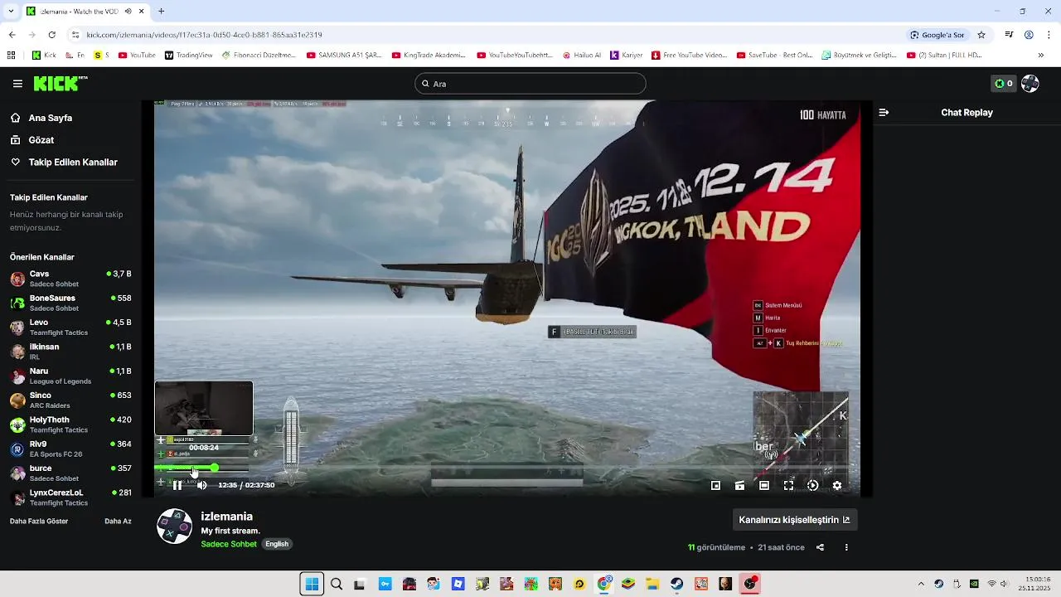Show more bookmarks chevron
Image resolution: width=1061 pixels, height=597 pixels.
pyautogui.click(x=1041, y=56)
